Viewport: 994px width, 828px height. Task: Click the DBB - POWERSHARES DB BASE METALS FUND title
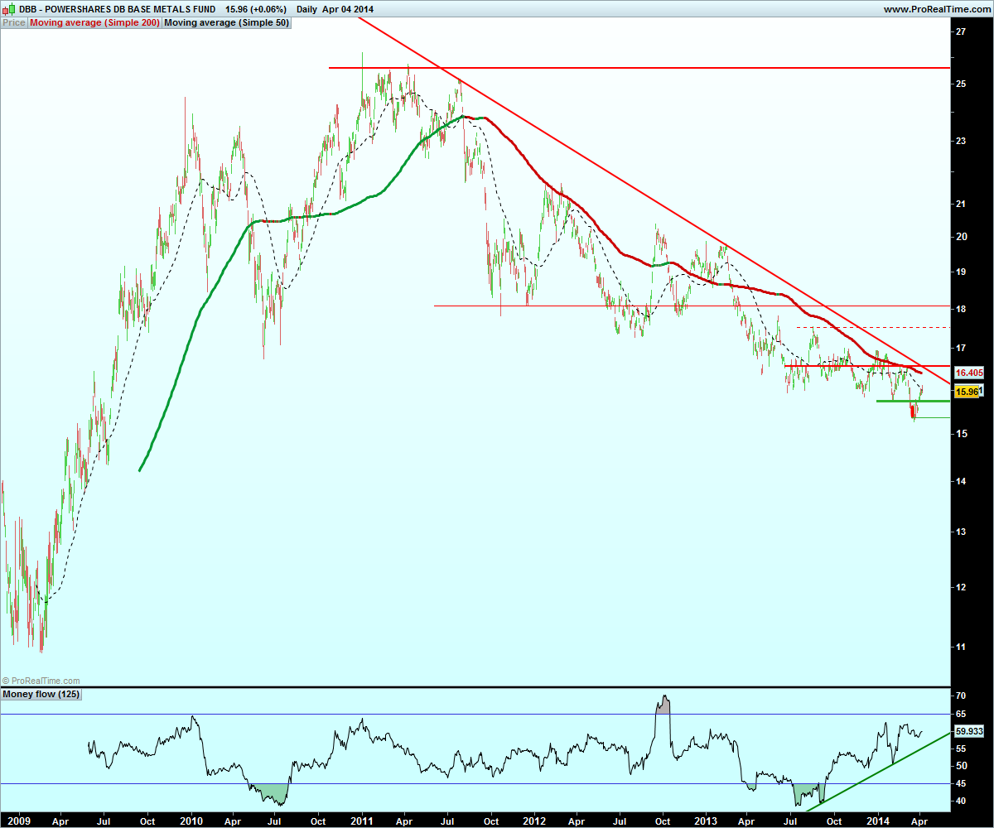(x=118, y=9)
